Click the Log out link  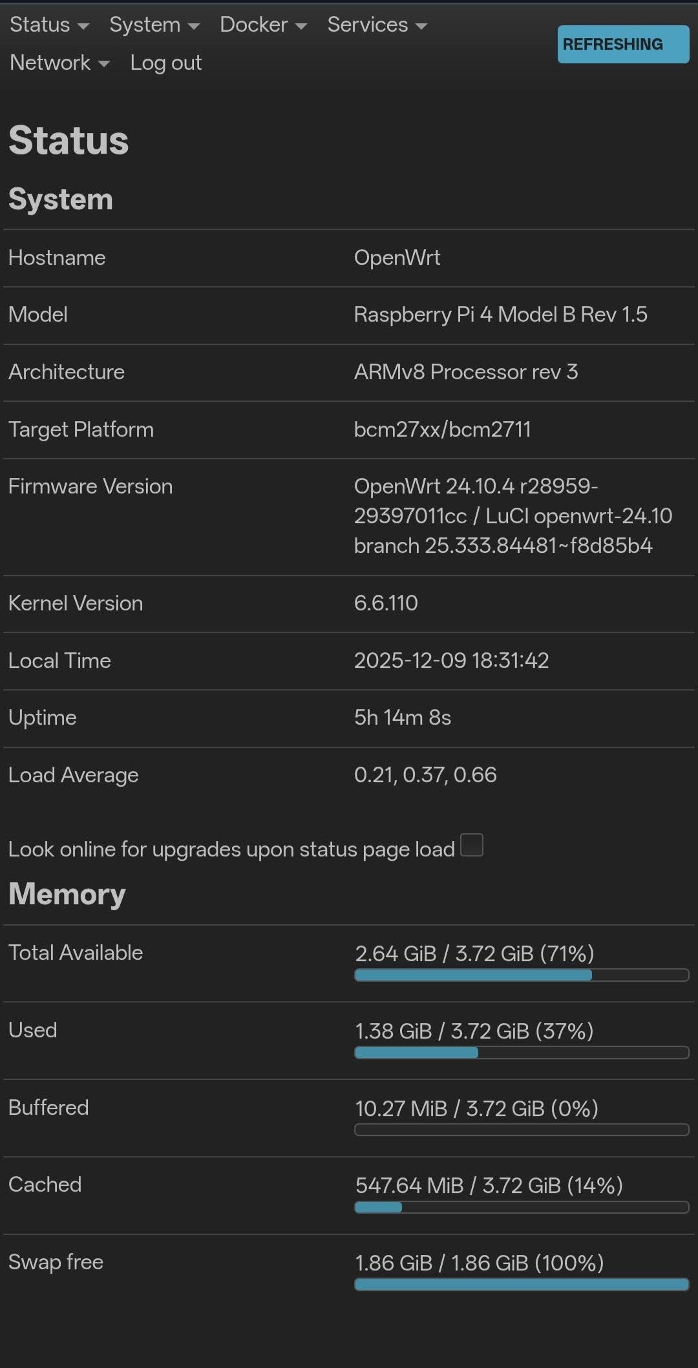(x=166, y=63)
